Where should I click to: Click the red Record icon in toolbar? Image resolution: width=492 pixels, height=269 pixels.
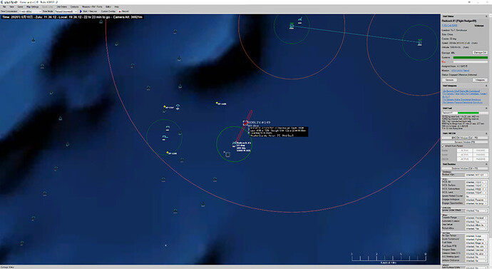pyautogui.click(x=120, y=11)
